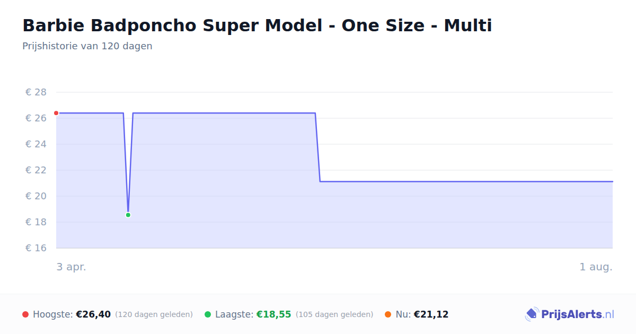Click the 105 dagen geleden note
This screenshot has height=334, width=636.
tap(334, 315)
